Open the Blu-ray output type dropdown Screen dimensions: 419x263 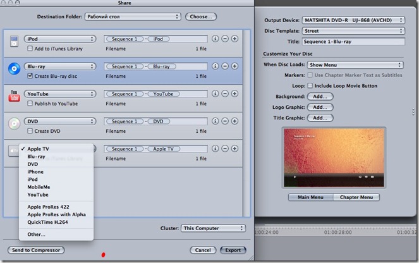click(60, 66)
